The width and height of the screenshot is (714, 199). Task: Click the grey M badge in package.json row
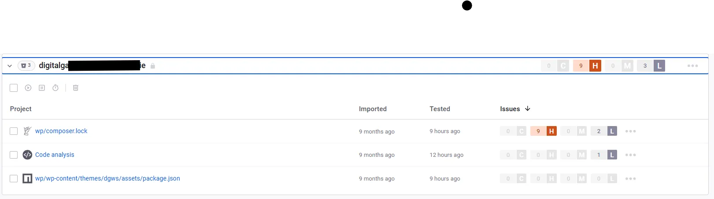582,178
